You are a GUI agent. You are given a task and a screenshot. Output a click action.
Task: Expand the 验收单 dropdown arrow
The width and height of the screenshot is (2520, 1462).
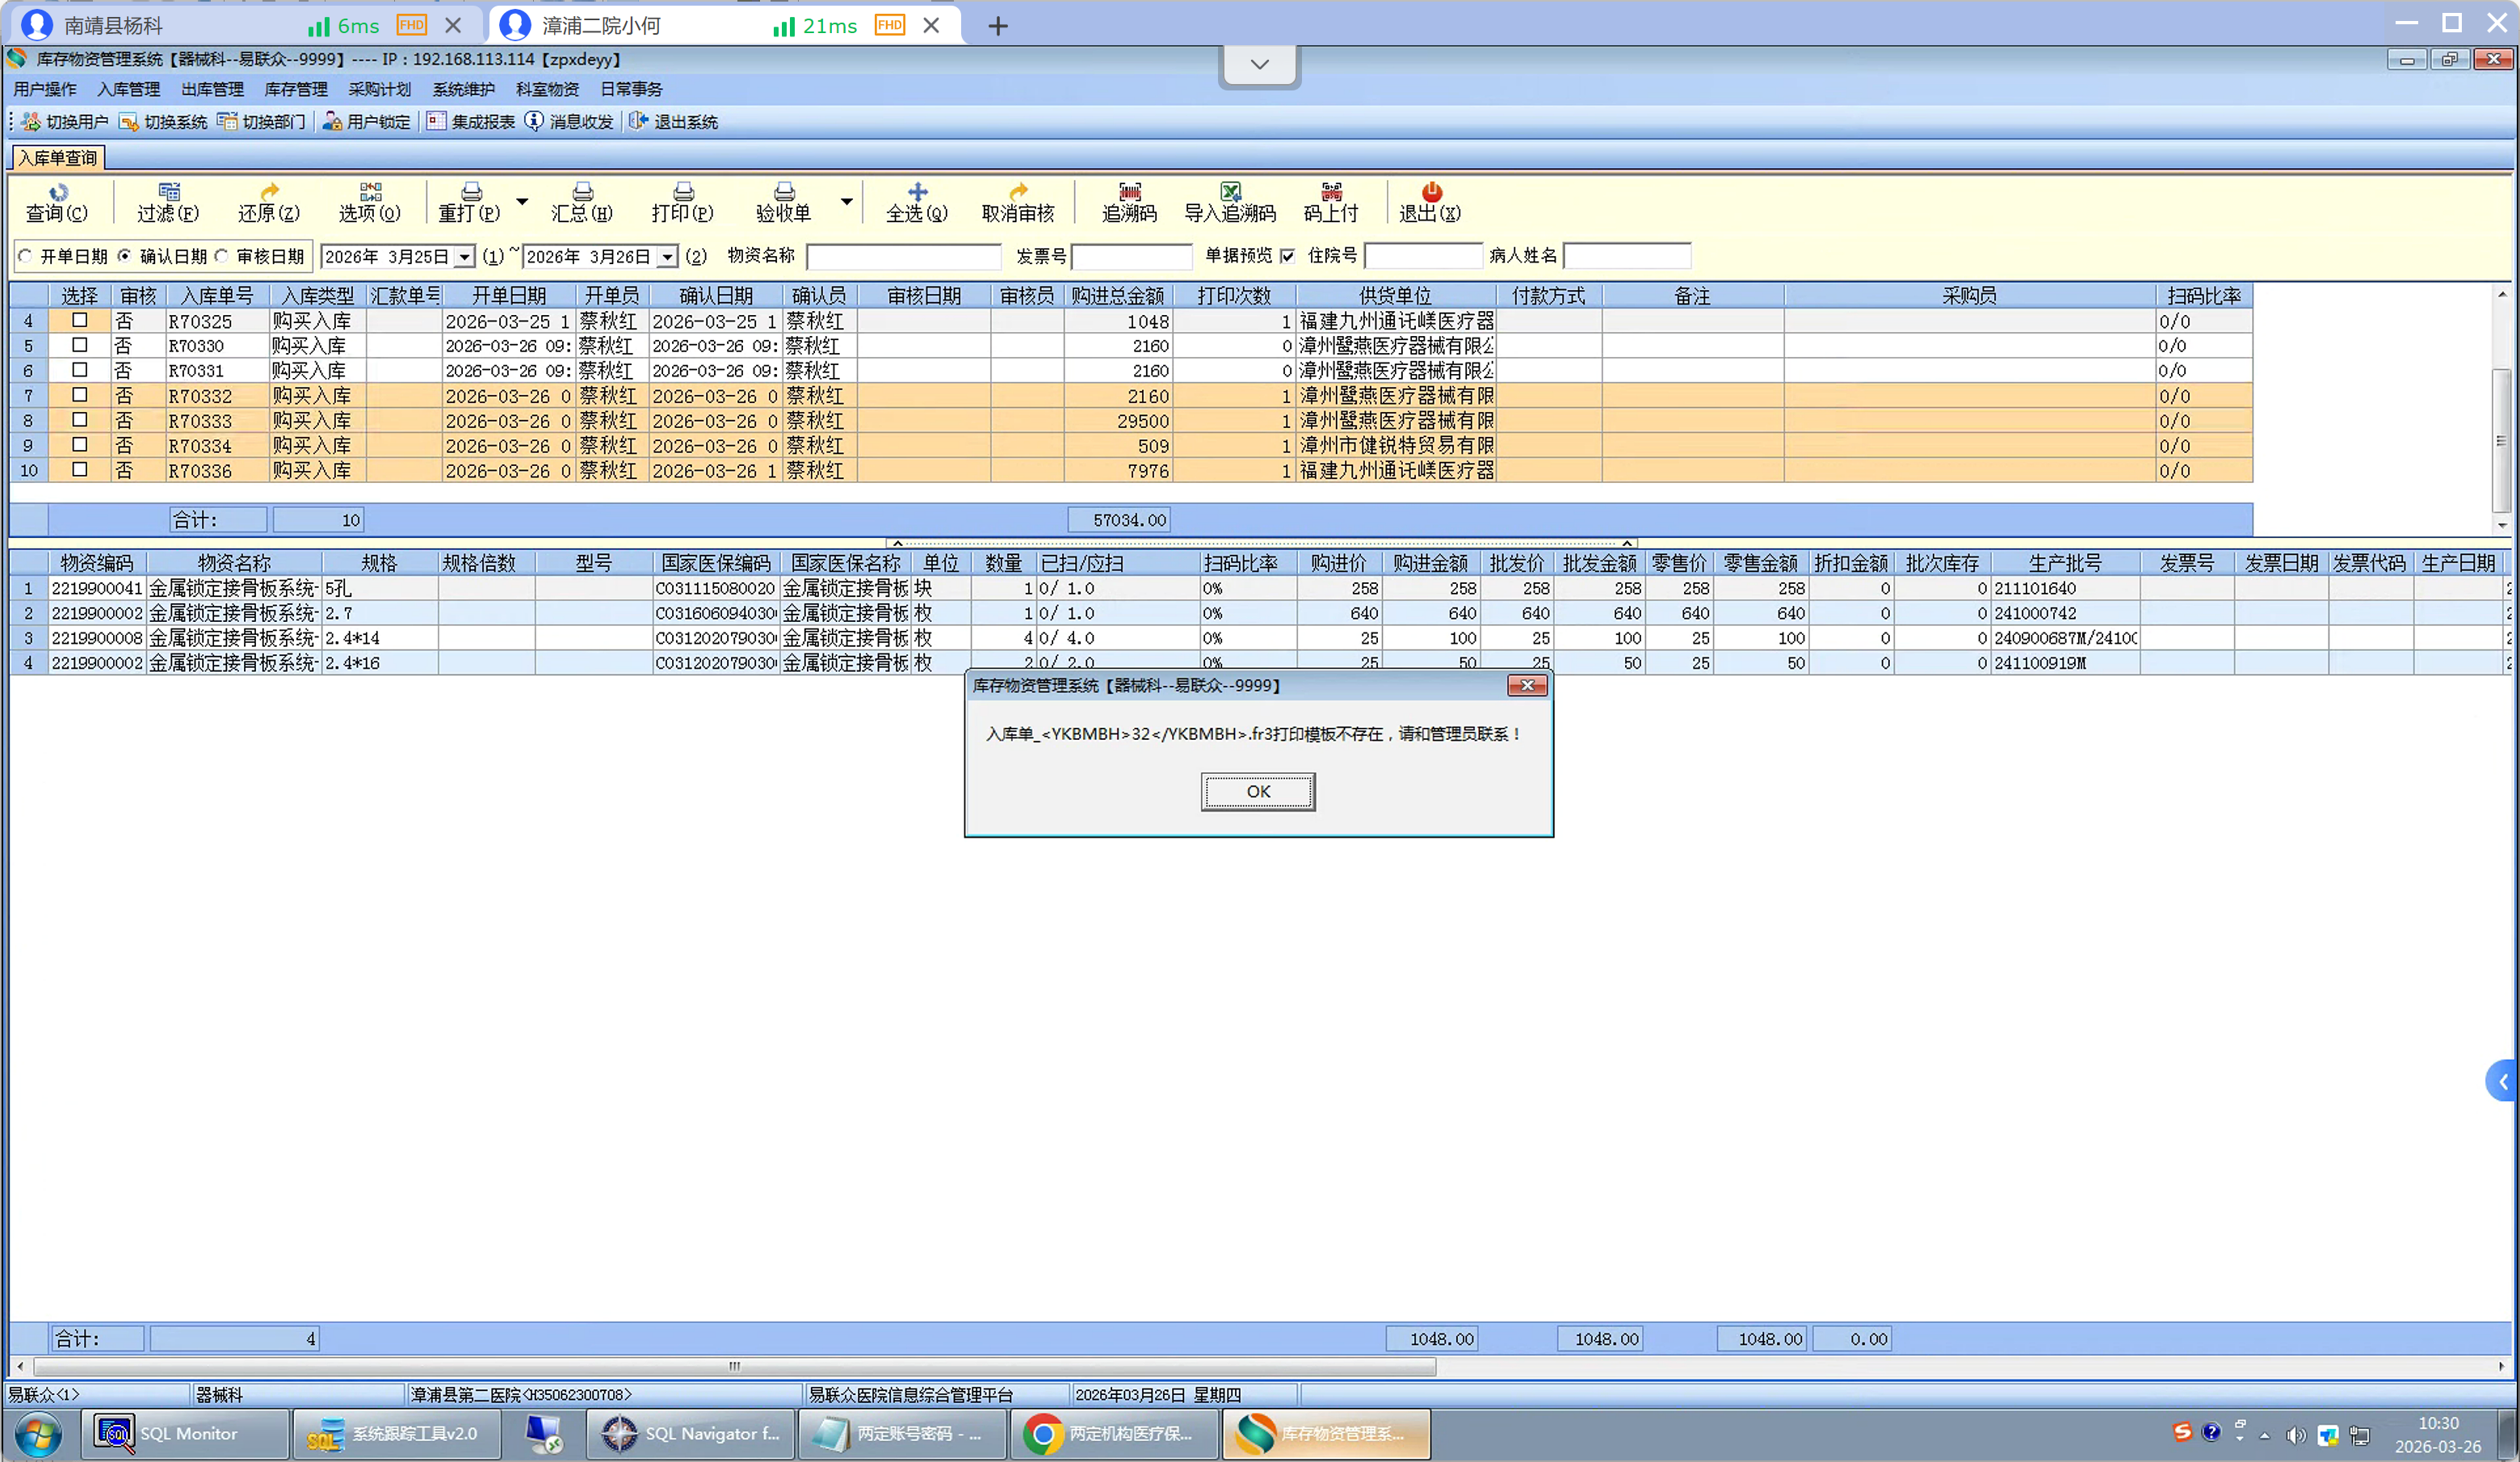coord(846,202)
